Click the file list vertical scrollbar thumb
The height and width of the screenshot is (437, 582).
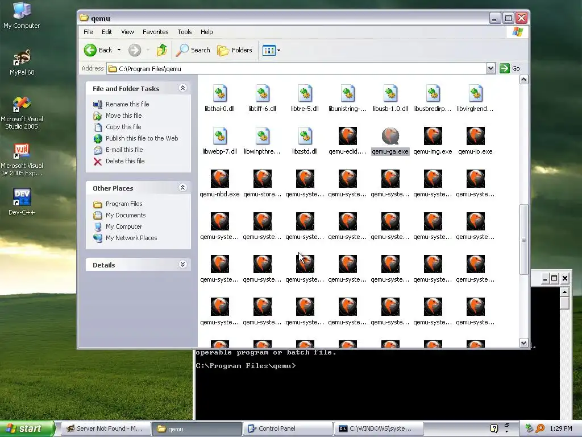pyautogui.click(x=523, y=240)
